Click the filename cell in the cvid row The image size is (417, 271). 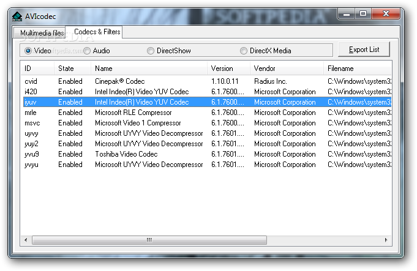(x=359, y=81)
